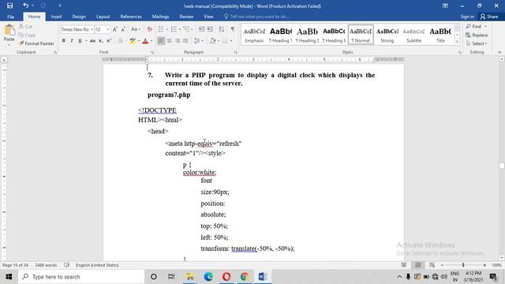Open Chrome from the taskbar

pos(245,277)
